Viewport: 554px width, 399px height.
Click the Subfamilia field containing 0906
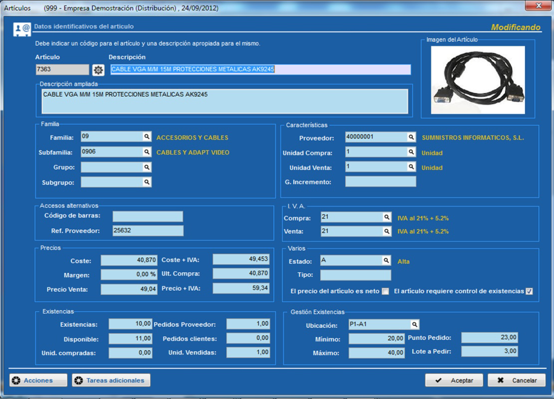pos(112,152)
